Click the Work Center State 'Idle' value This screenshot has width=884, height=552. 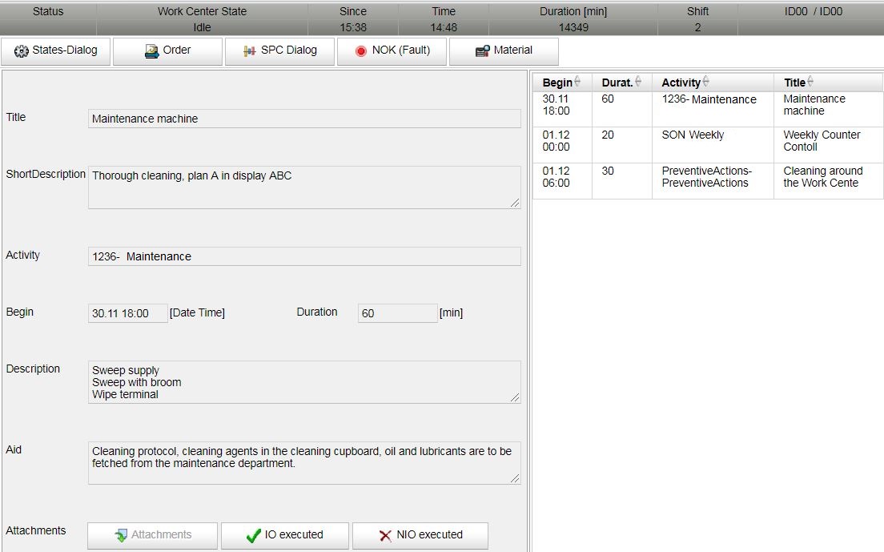coord(202,27)
